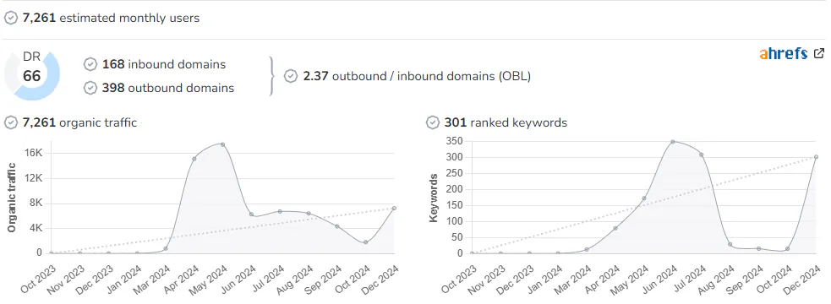The width and height of the screenshot is (831, 304).
Task: Click the check icon beside 7,261 organic traffic
Action: point(11,123)
